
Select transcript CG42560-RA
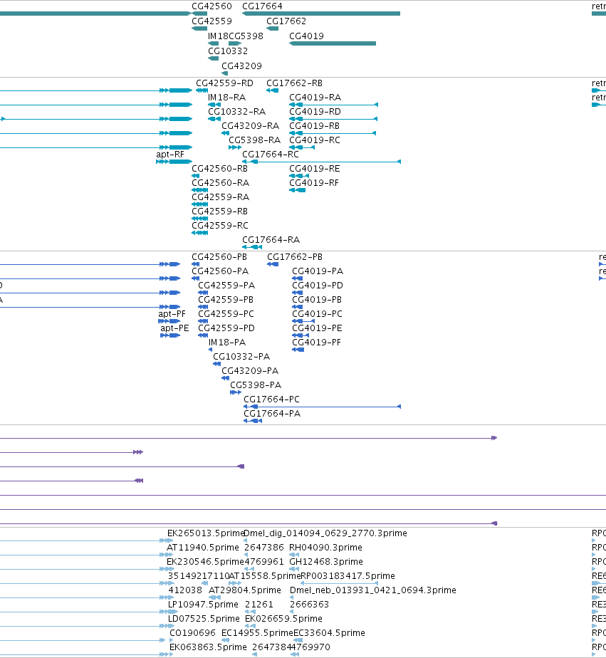coord(220,183)
